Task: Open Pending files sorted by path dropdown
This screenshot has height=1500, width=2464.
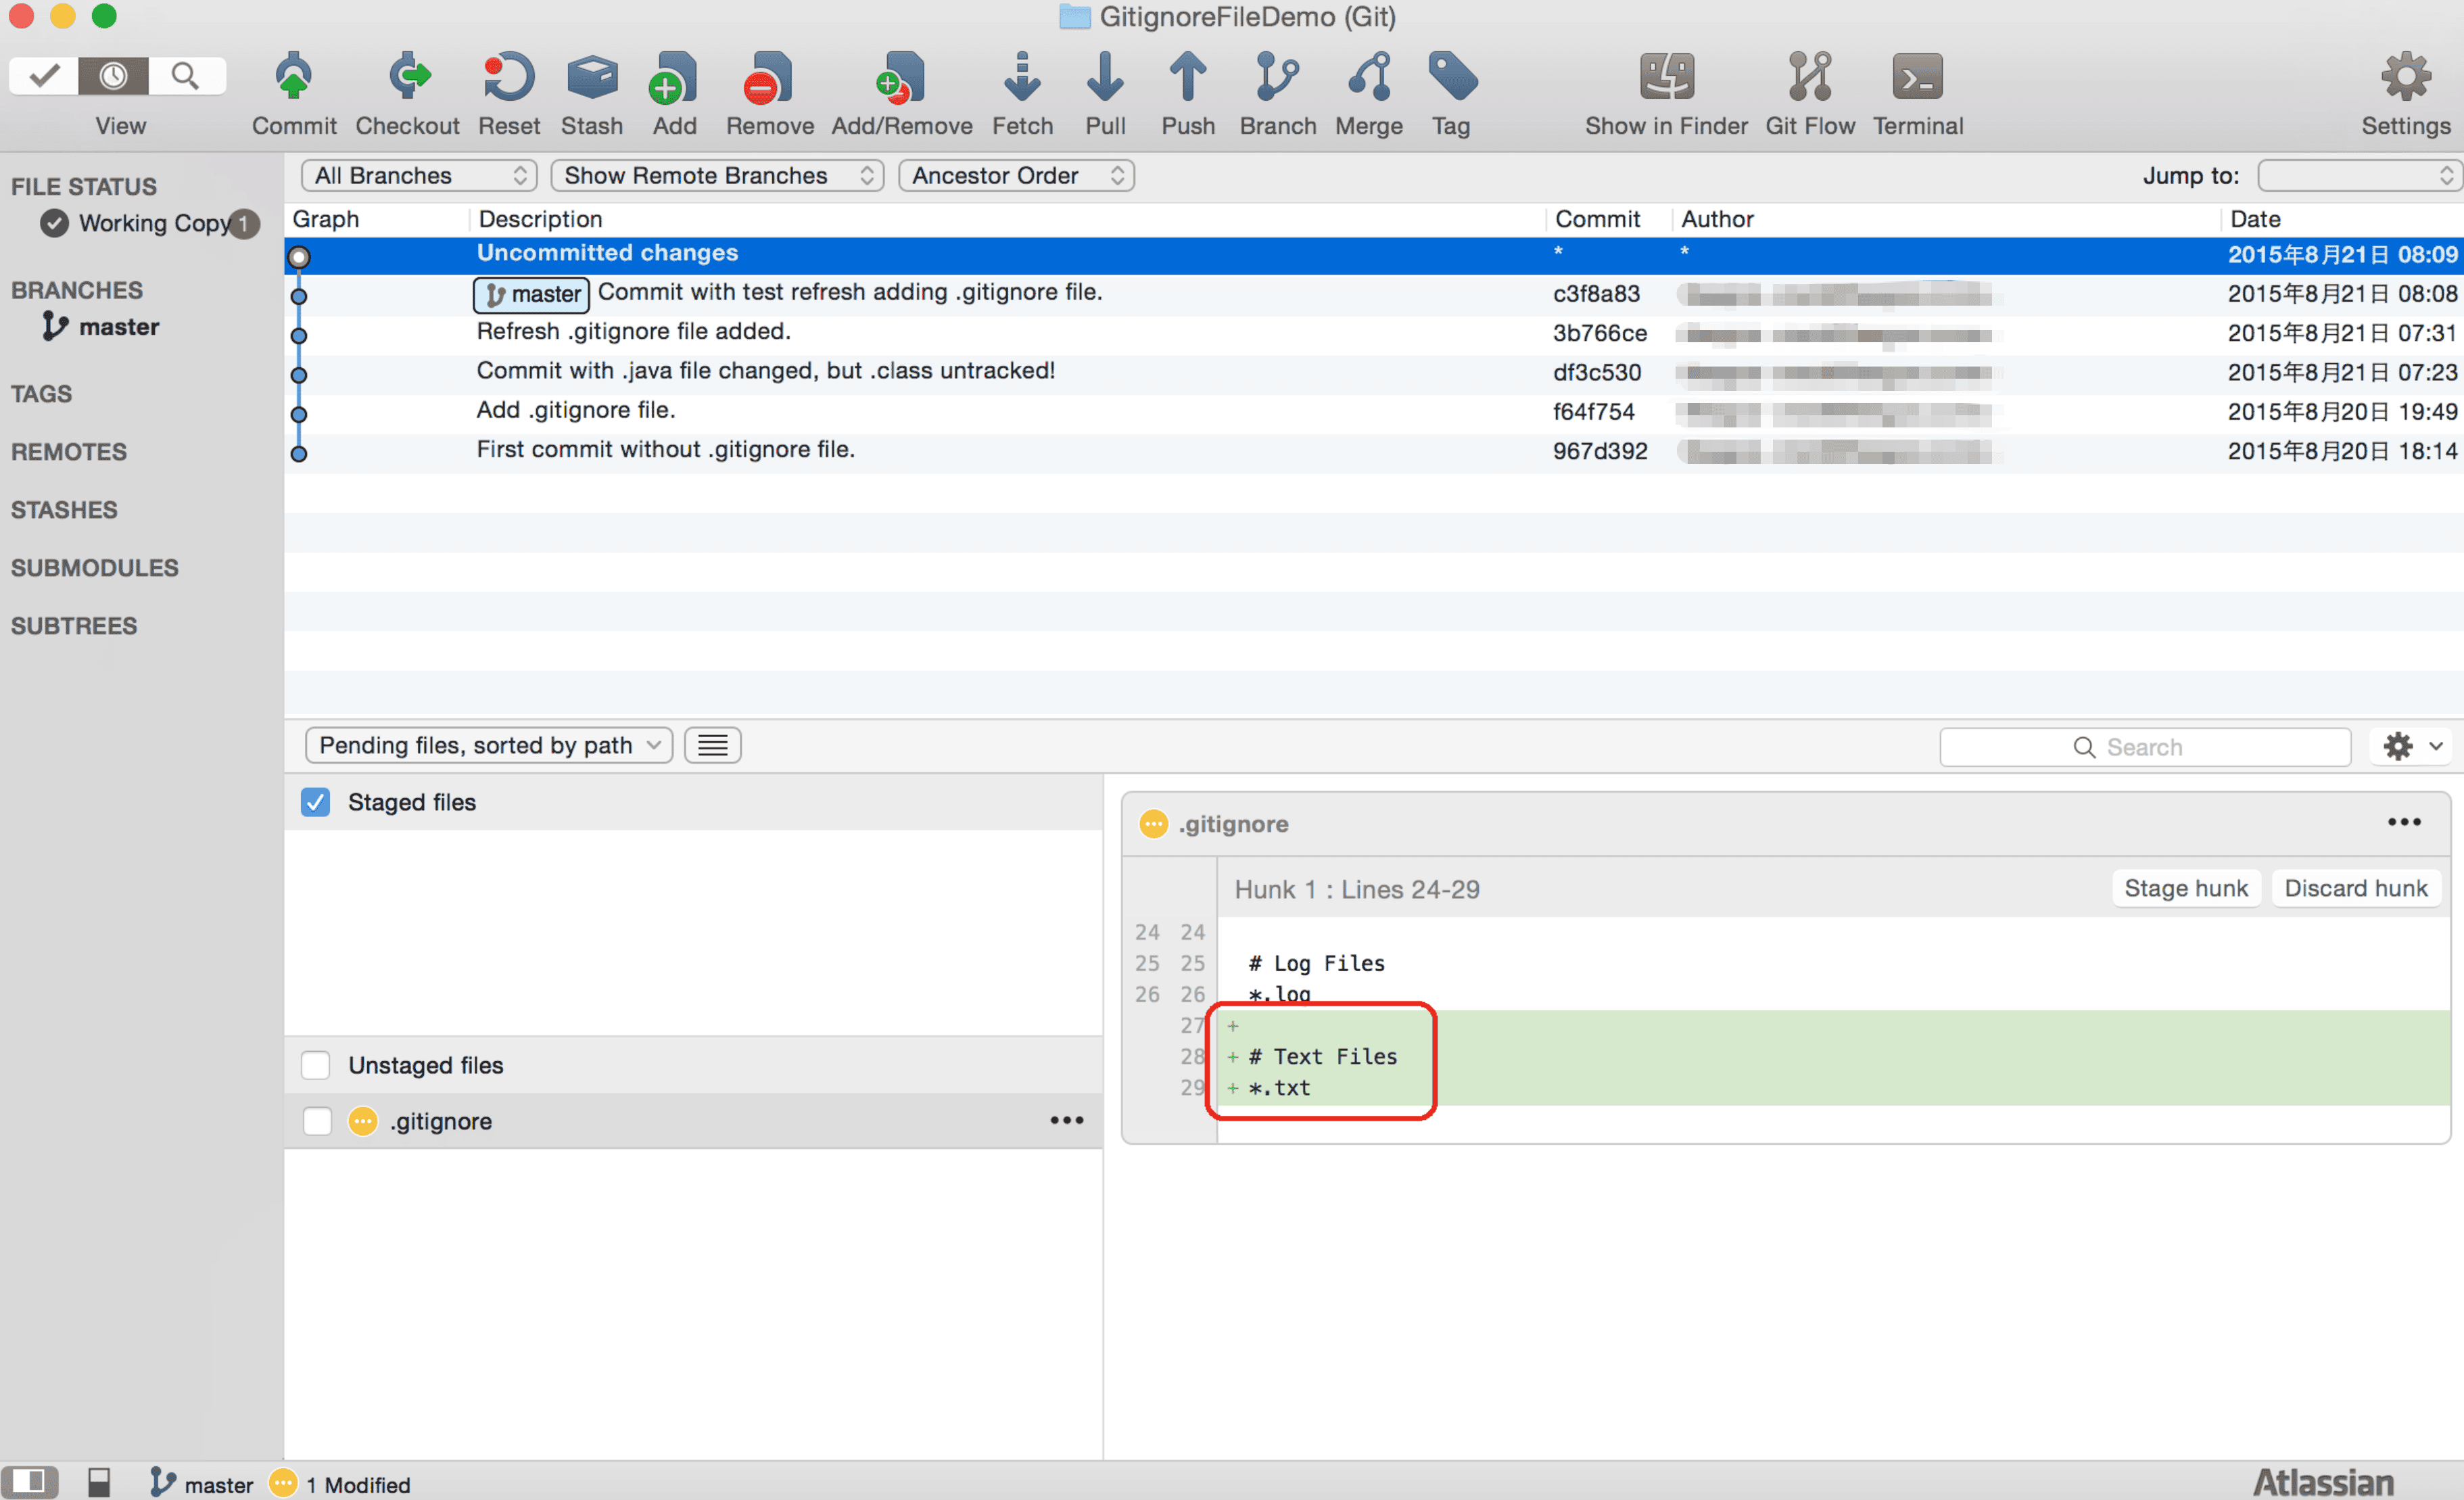Action: point(489,745)
